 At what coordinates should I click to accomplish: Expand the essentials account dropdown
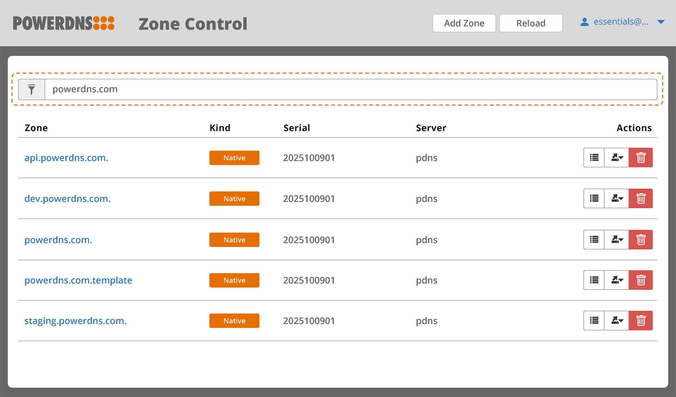tap(660, 22)
